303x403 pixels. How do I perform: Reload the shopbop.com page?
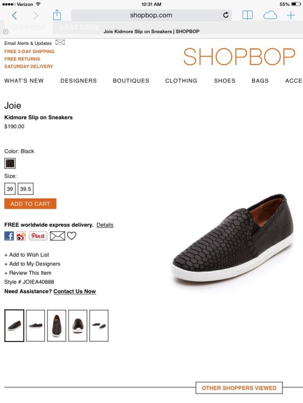pyautogui.click(x=226, y=15)
